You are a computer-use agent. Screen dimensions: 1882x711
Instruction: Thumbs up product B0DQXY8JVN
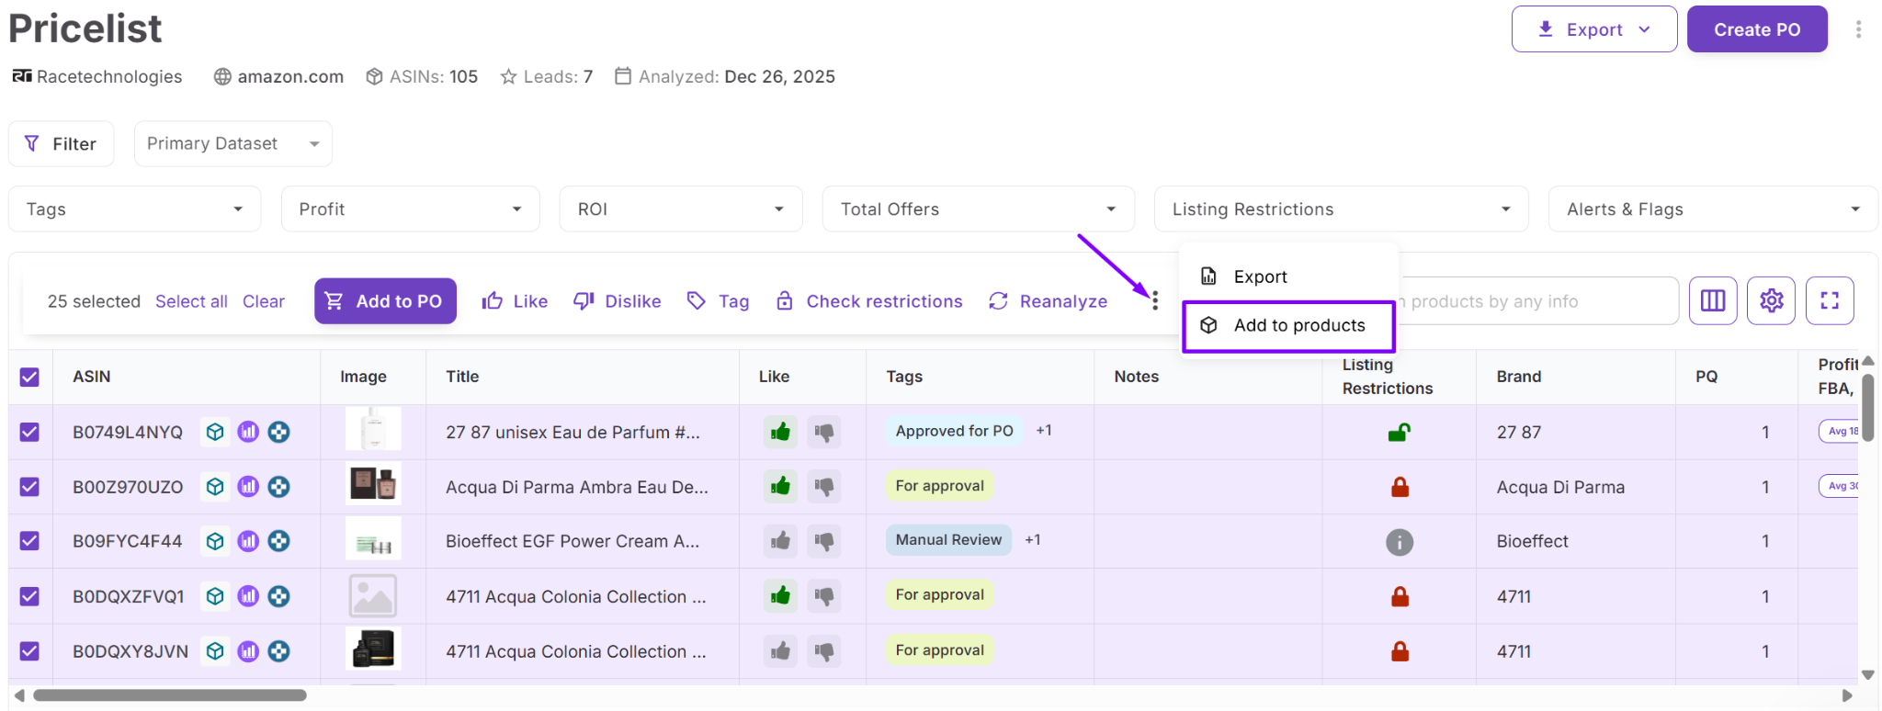pos(780,651)
